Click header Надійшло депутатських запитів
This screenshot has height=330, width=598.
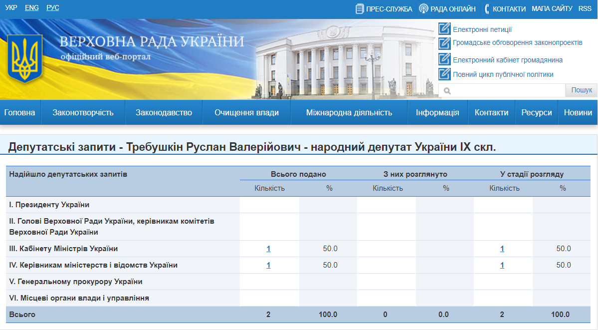point(68,174)
